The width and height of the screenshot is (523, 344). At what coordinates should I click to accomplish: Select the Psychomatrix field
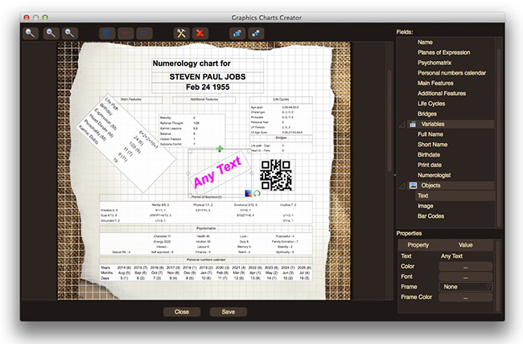[434, 63]
